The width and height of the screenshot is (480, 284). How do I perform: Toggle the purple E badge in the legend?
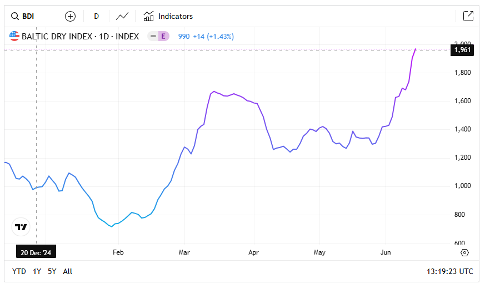click(163, 37)
